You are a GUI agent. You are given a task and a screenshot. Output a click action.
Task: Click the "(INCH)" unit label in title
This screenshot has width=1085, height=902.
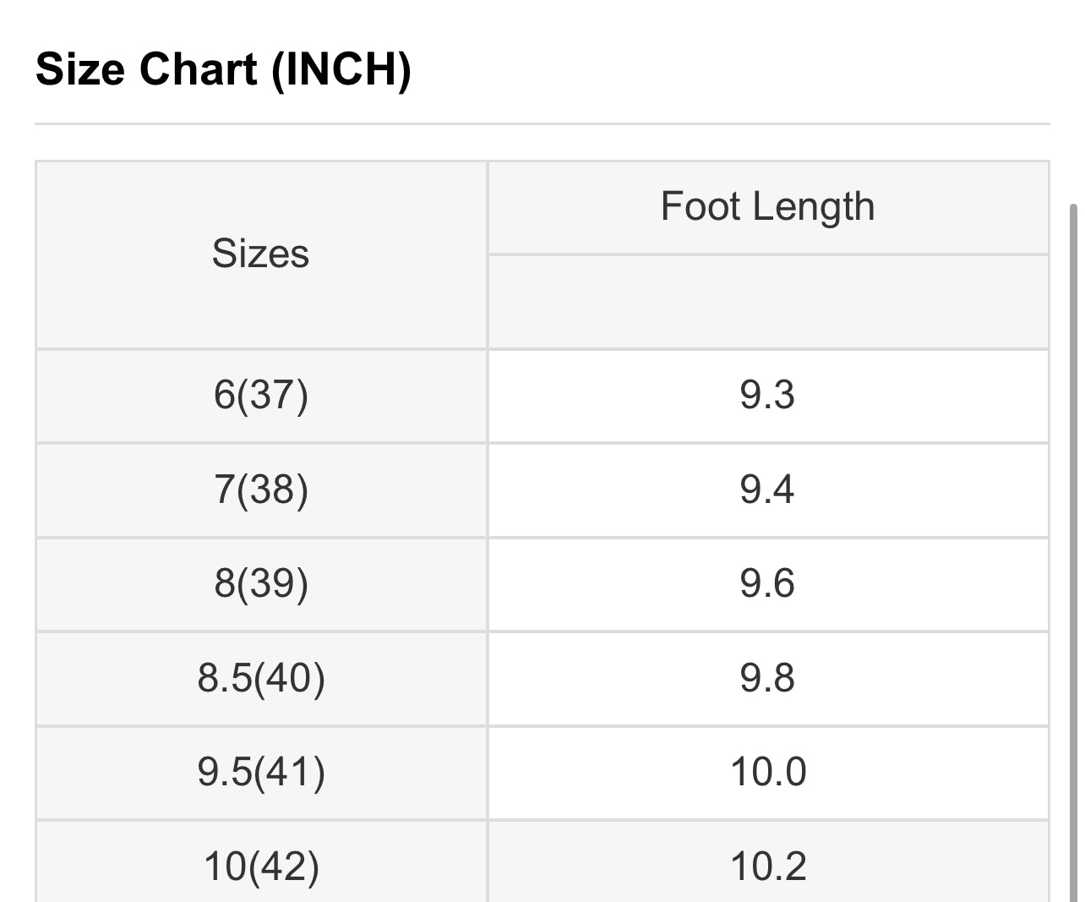pyautogui.click(x=341, y=69)
